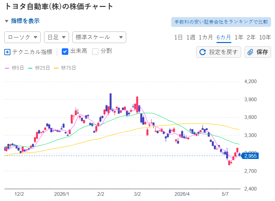
Task: Enable the 分割 checkbox
Action: click(95, 52)
